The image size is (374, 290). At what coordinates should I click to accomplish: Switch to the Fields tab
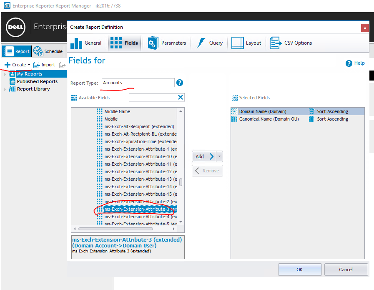pos(124,43)
